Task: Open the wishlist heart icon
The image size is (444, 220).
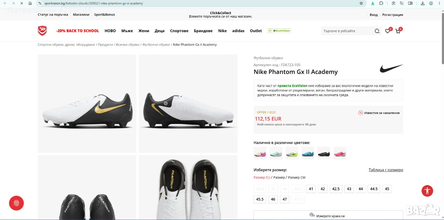Action: click(x=387, y=31)
